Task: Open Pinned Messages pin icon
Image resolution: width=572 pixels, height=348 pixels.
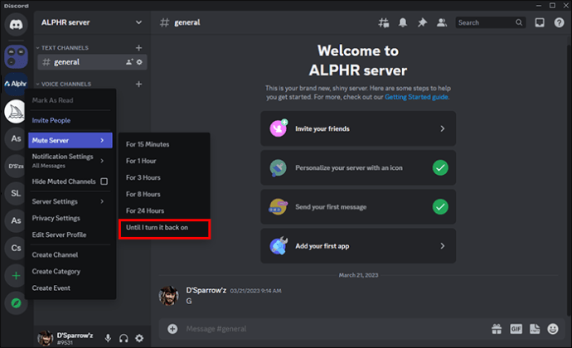Action: (422, 22)
